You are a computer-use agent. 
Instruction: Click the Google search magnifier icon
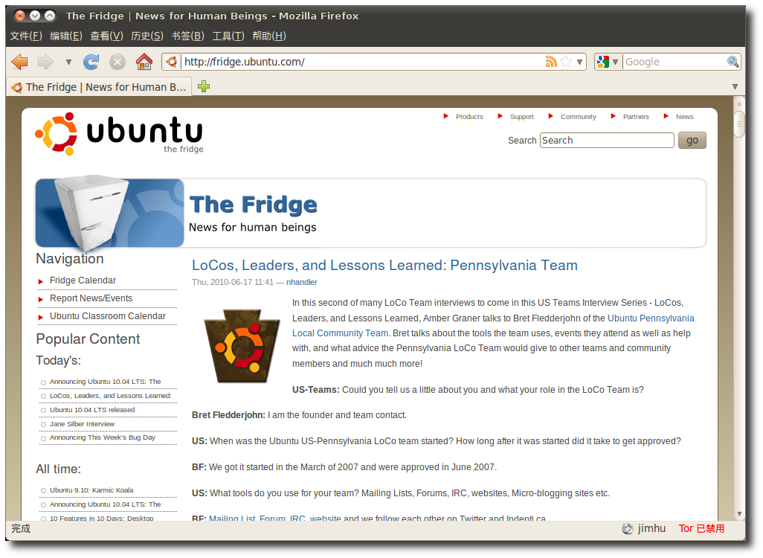pyautogui.click(x=733, y=62)
